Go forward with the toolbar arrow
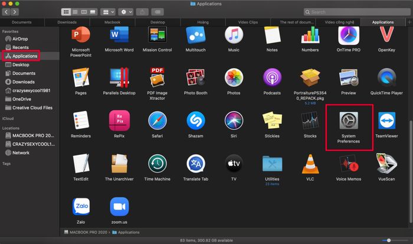Image resolution: width=413 pixels, height=244 pixels. tap(15, 12)
